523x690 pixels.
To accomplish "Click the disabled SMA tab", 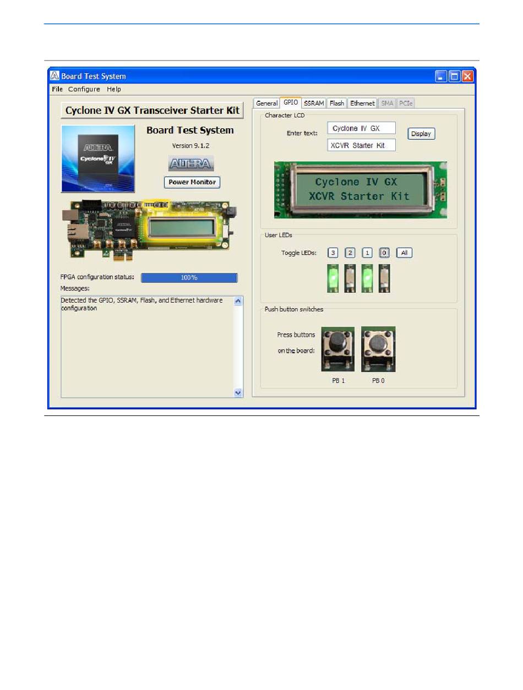I will click(x=387, y=103).
